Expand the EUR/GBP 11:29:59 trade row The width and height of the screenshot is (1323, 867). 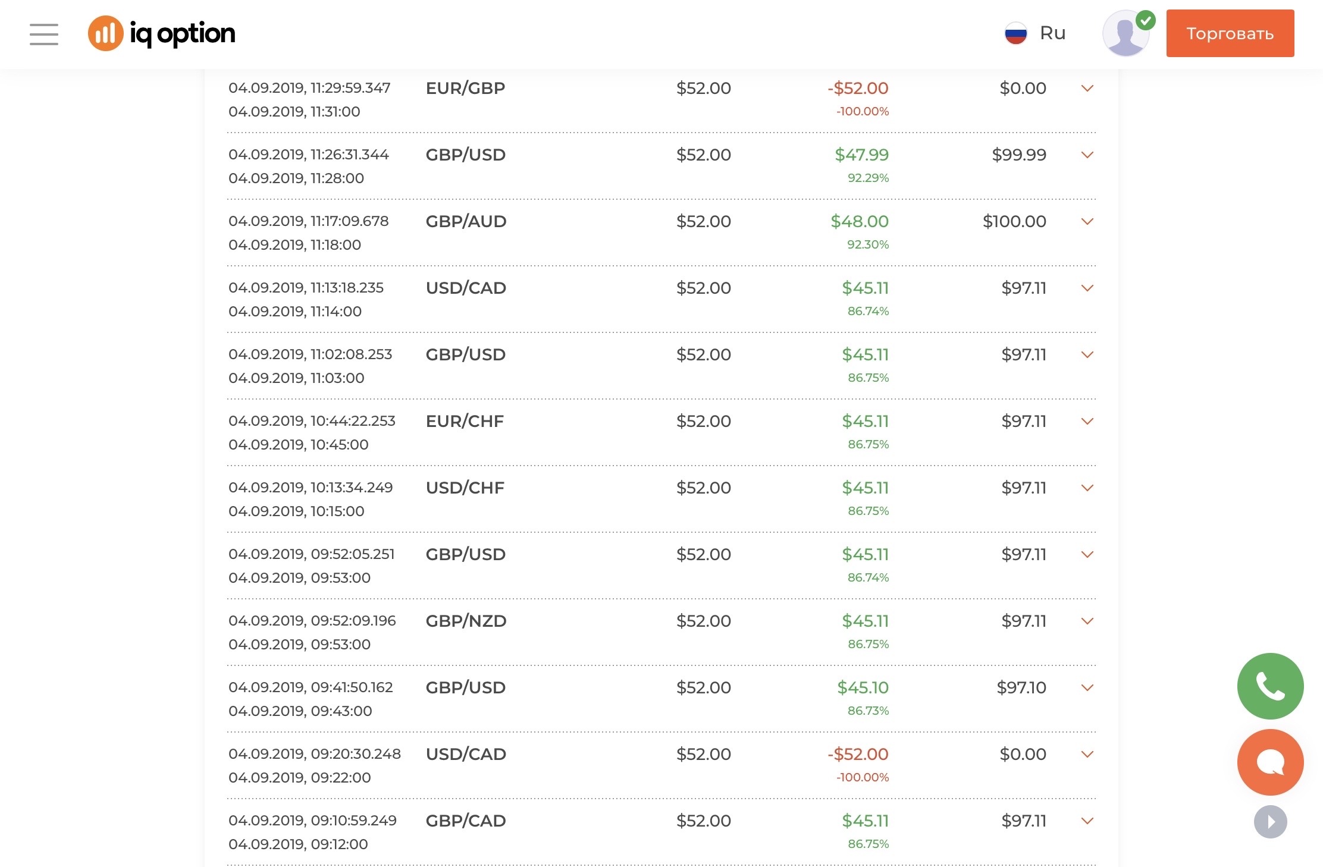click(1087, 89)
